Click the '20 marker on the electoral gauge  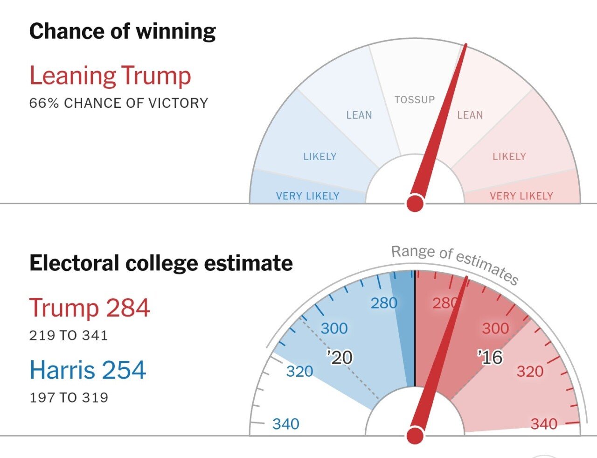(340, 358)
